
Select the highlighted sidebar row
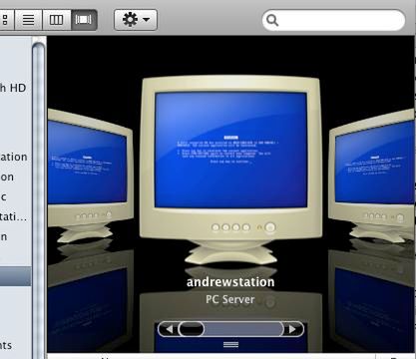(x=16, y=276)
